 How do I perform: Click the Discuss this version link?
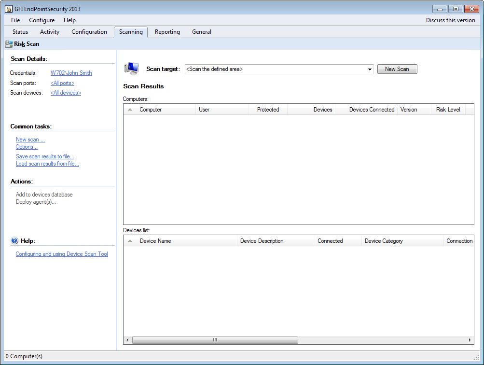click(x=450, y=20)
